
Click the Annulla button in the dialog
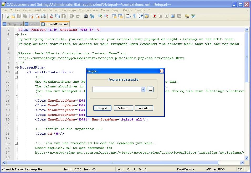(144, 108)
